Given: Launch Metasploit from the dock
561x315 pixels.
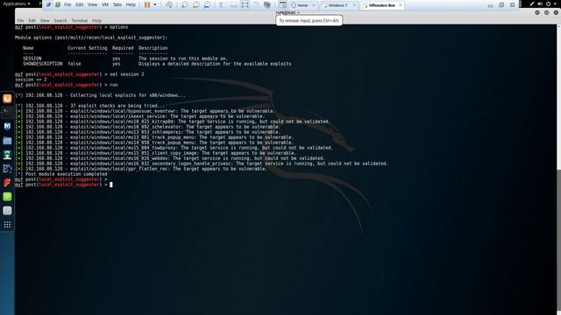Looking at the screenshot, I should pyautogui.click(x=7, y=126).
